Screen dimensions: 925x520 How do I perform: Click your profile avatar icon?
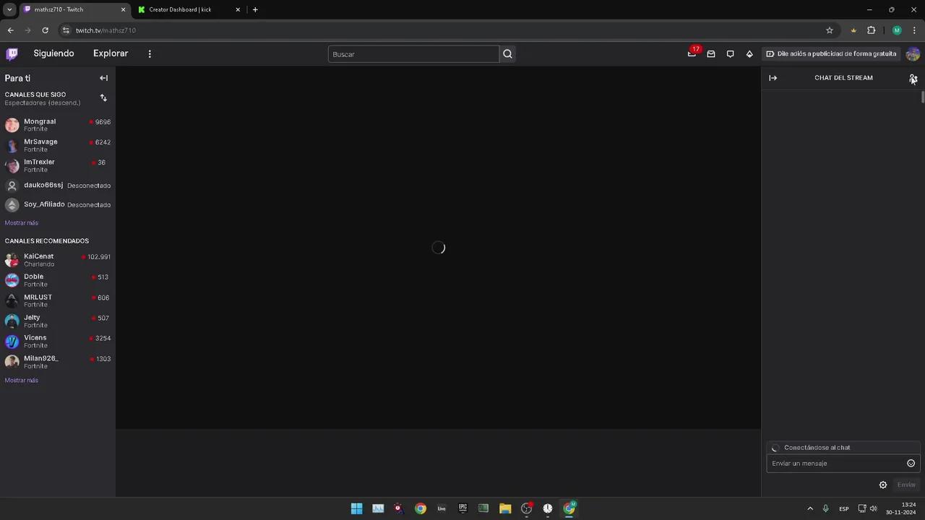coord(913,53)
